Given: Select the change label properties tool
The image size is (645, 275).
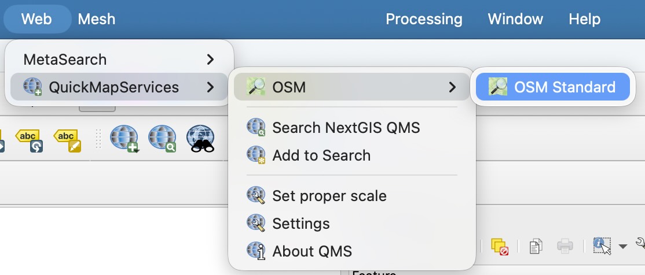Looking at the screenshot, I should 67,140.
